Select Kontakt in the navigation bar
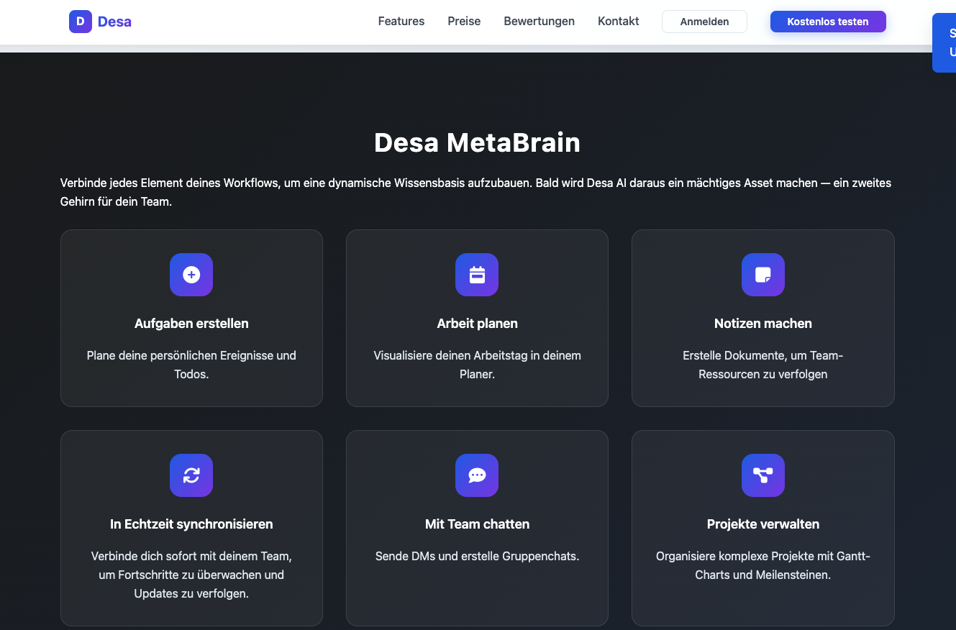 (618, 22)
